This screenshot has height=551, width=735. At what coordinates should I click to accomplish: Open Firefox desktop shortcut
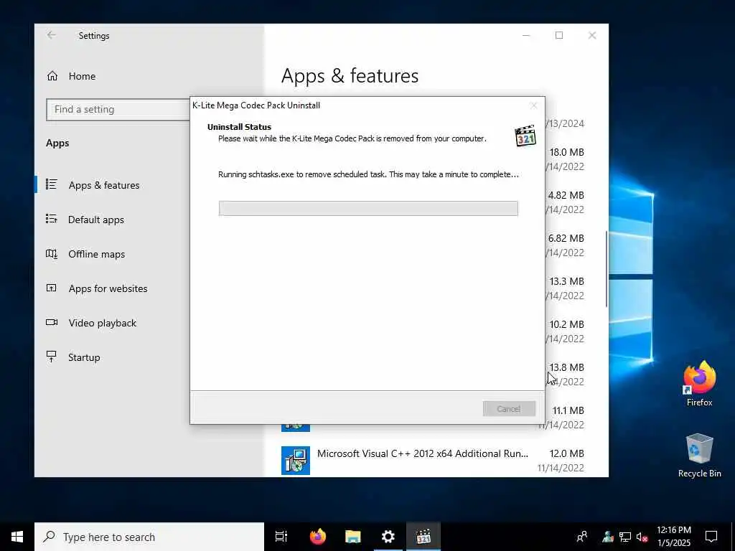699,384
